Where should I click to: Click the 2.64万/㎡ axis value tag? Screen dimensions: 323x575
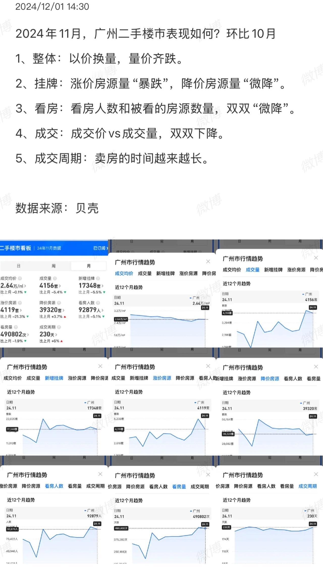coord(121,319)
